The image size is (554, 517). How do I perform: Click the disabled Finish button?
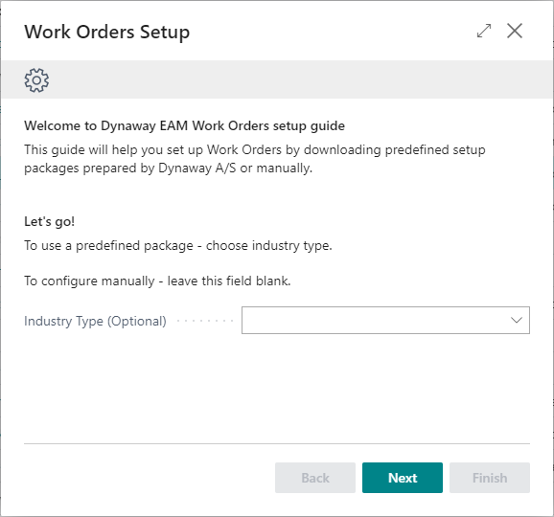click(x=490, y=478)
